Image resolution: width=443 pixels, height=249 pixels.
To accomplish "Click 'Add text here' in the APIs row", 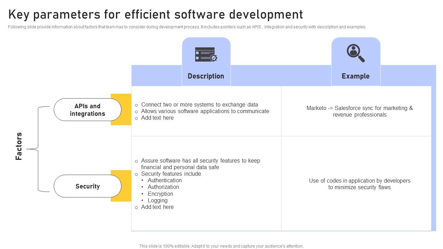I will point(157,118).
